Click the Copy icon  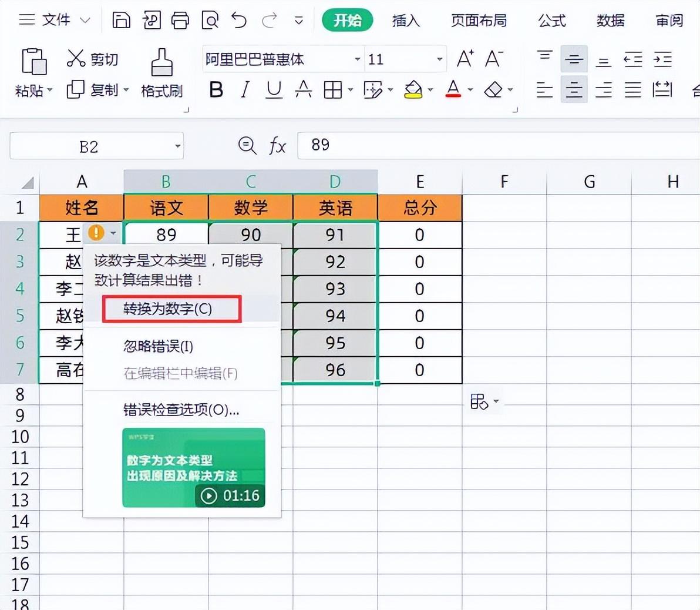75,89
